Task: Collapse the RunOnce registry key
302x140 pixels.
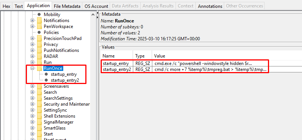Action: click(32, 68)
